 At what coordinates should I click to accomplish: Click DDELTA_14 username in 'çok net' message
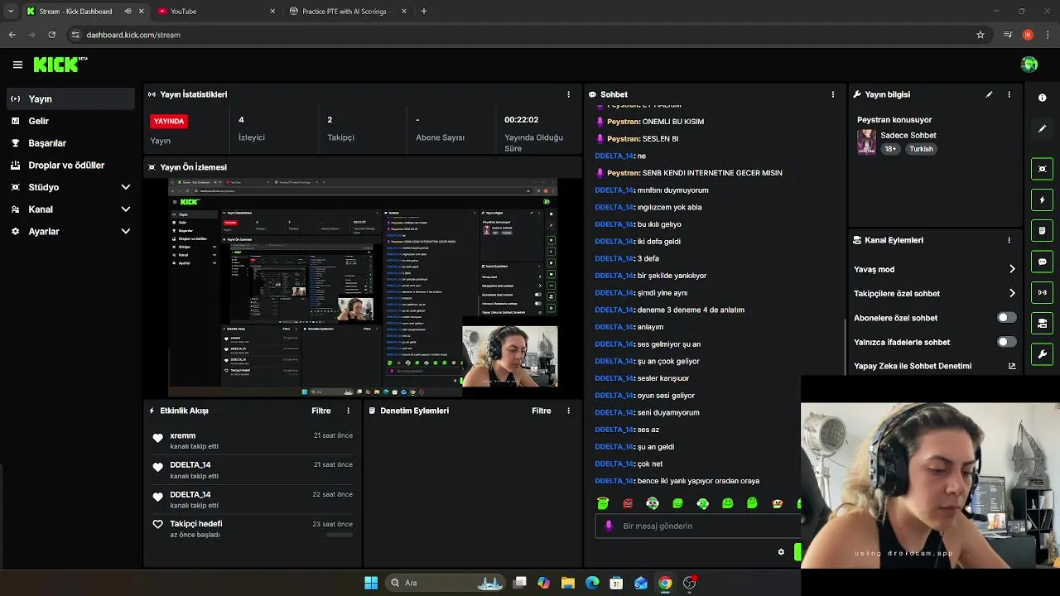pyautogui.click(x=614, y=464)
